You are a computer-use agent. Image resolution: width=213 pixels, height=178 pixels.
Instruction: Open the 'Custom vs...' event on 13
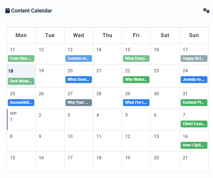click(79, 58)
